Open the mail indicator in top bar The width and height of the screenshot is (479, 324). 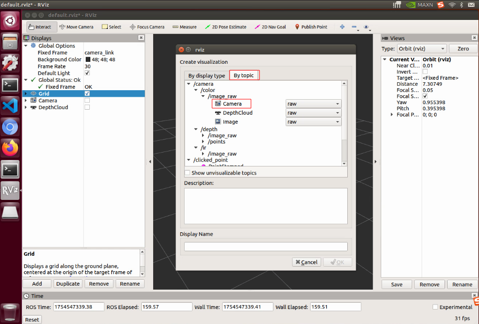(472, 4)
